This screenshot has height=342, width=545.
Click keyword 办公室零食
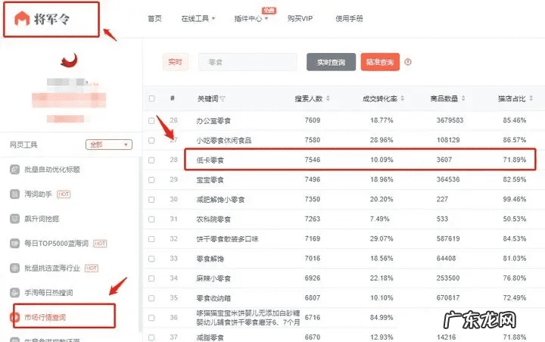(x=213, y=120)
